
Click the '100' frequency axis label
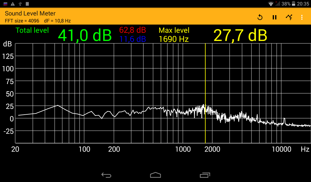pos(84,149)
